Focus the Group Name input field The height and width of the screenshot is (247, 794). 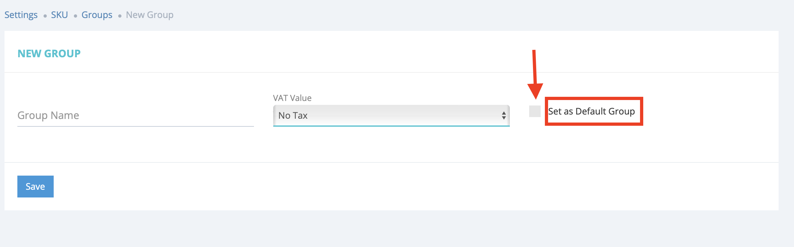[135, 115]
